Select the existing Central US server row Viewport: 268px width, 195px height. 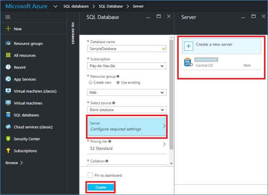click(221, 62)
